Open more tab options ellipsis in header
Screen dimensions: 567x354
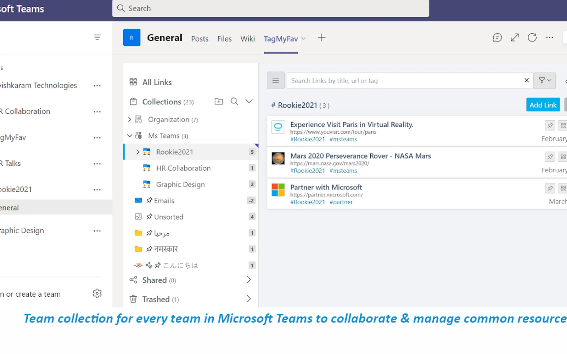pos(550,38)
